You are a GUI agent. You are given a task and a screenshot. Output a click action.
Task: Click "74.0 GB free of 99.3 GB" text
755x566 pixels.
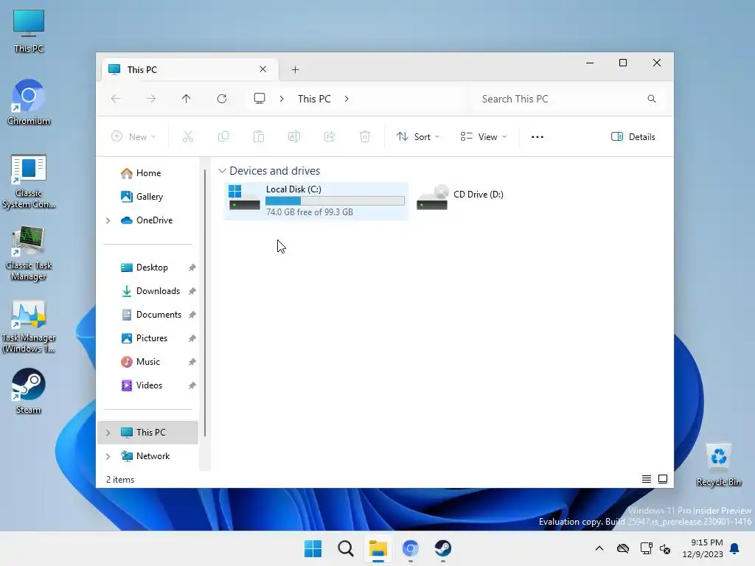310,212
